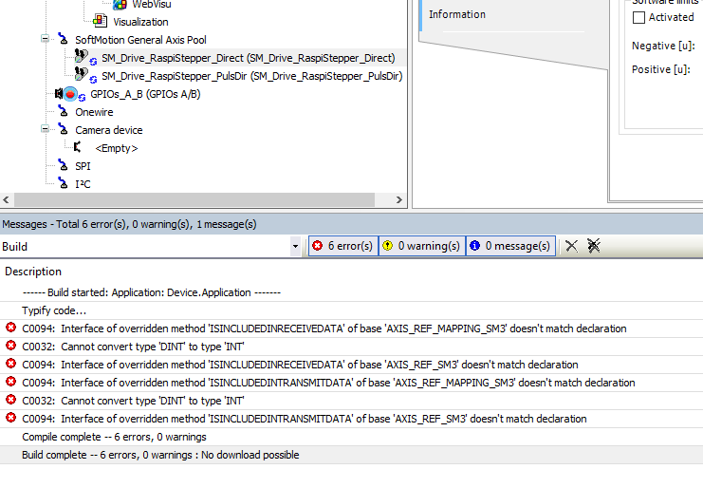The height and width of the screenshot is (488, 703).
Task: Click the SM_Drive_RaspiStepper_Direct axis icon
Action: pyautogui.click(x=81, y=58)
